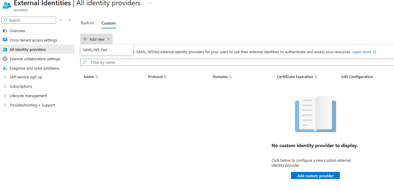Sort by Domains using the sort arrows
This screenshot has height=193, width=394.
pyautogui.click(x=230, y=77)
